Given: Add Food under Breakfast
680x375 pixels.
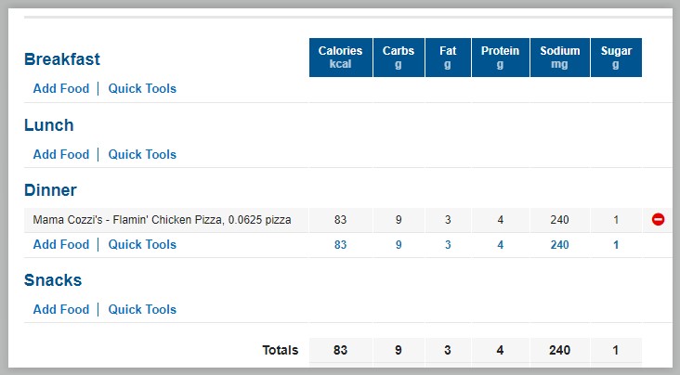Looking at the screenshot, I should [61, 88].
